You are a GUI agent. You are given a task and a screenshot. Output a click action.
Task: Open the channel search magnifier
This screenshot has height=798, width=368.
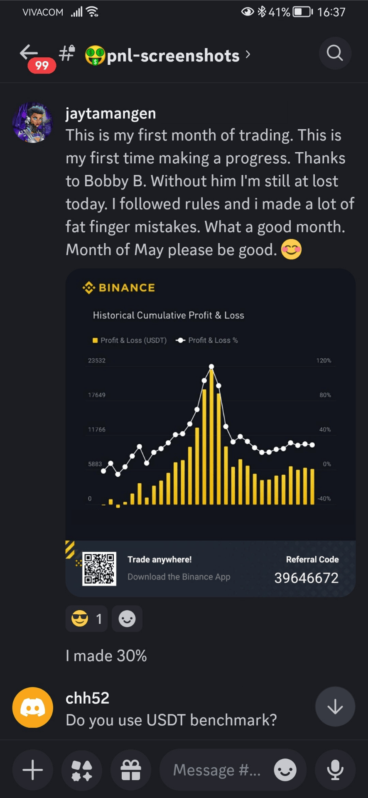click(x=335, y=53)
